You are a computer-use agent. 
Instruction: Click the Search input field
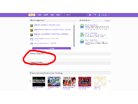point(74,15)
